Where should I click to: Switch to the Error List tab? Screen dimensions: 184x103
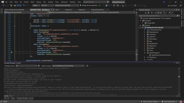coord(6,98)
